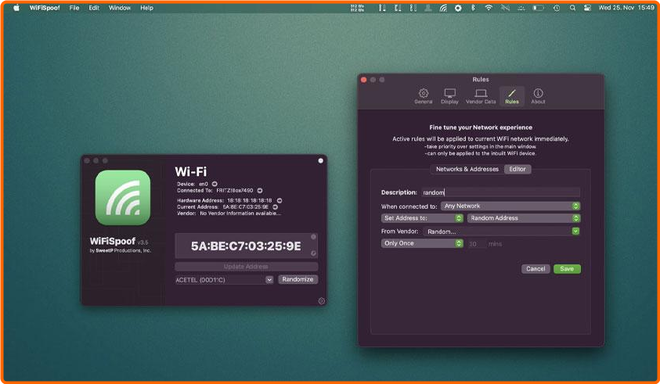
Task: Click the gear icon in the menu bar
Action: point(458,8)
